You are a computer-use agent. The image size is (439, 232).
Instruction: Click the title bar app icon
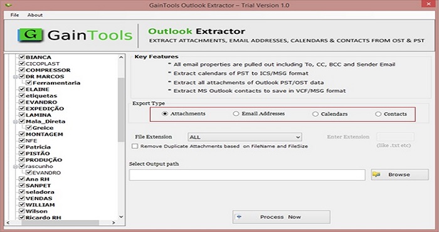pos(9,5)
